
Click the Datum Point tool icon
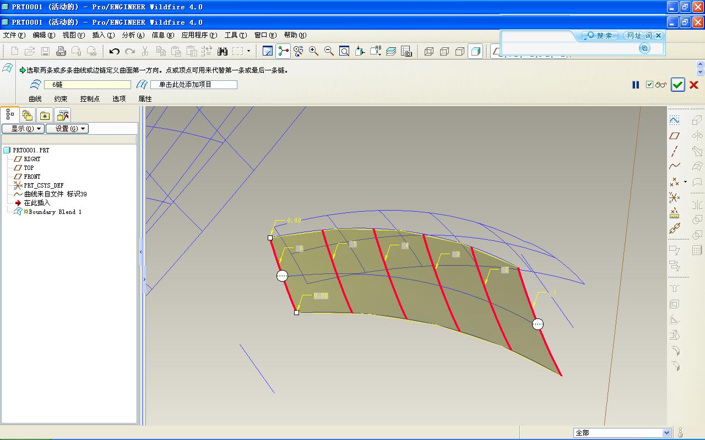click(674, 182)
